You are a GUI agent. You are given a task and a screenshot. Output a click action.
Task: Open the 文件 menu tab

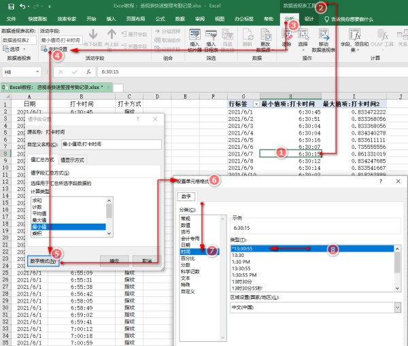pyautogui.click(x=11, y=19)
